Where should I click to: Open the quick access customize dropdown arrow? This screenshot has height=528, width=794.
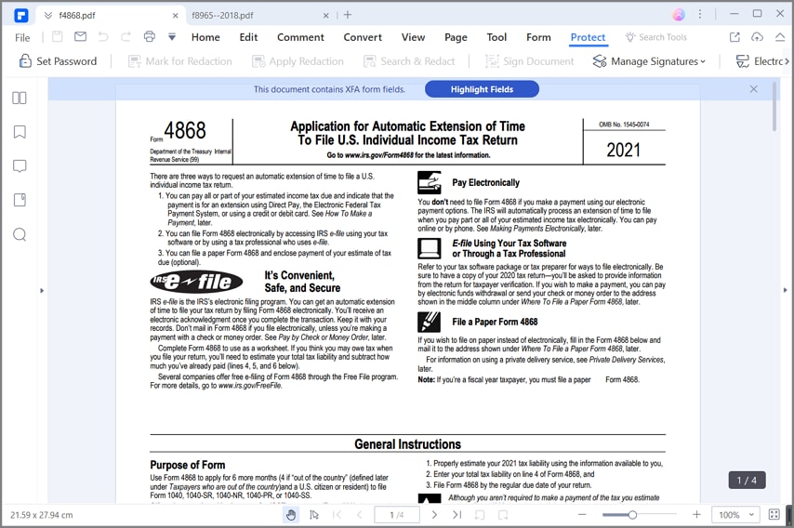pyautogui.click(x=172, y=36)
